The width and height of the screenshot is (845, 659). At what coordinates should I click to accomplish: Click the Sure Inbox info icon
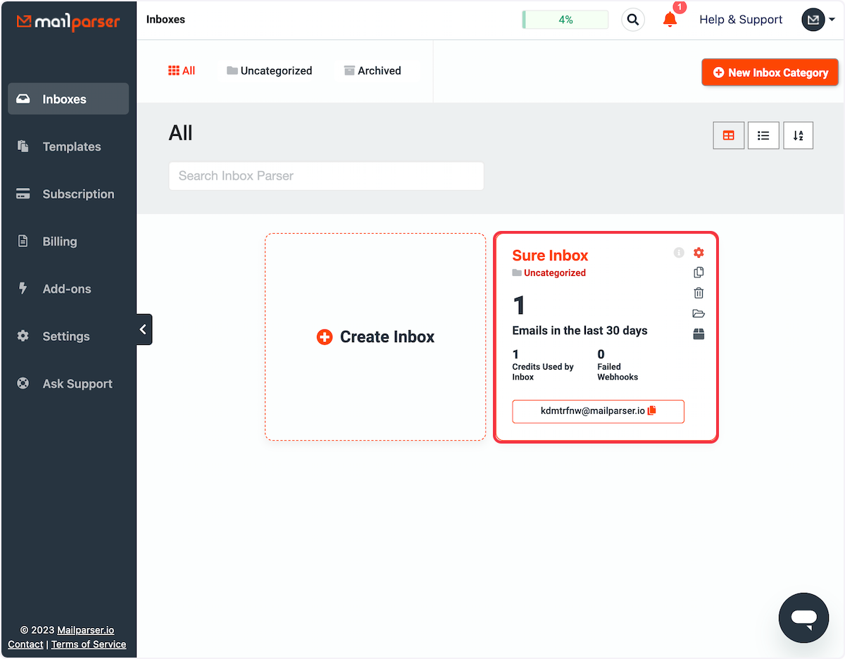tap(679, 252)
